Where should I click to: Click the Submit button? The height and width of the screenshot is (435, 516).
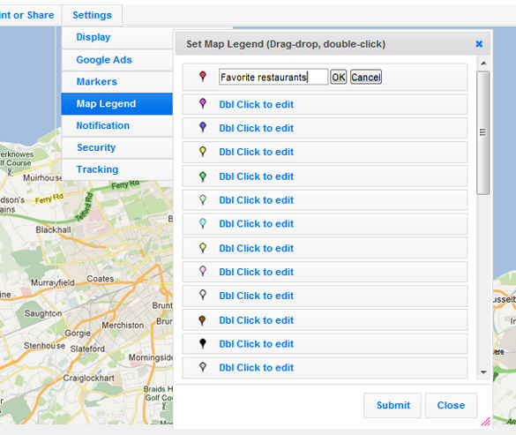click(x=393, y=405)
